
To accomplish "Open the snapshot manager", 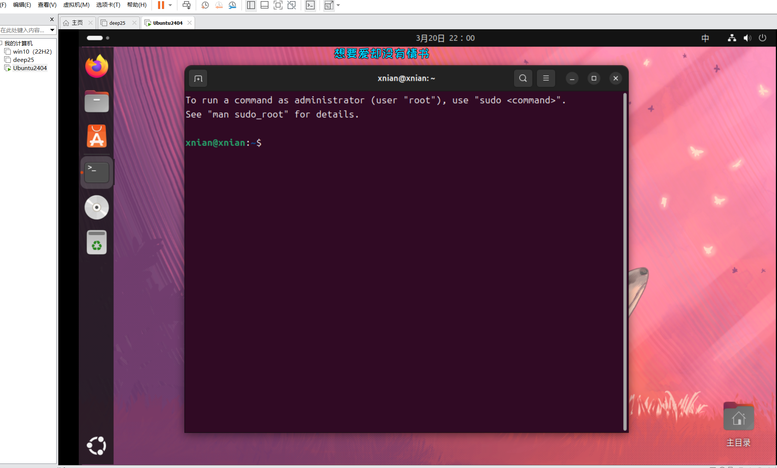I will [x=232, y=5].
